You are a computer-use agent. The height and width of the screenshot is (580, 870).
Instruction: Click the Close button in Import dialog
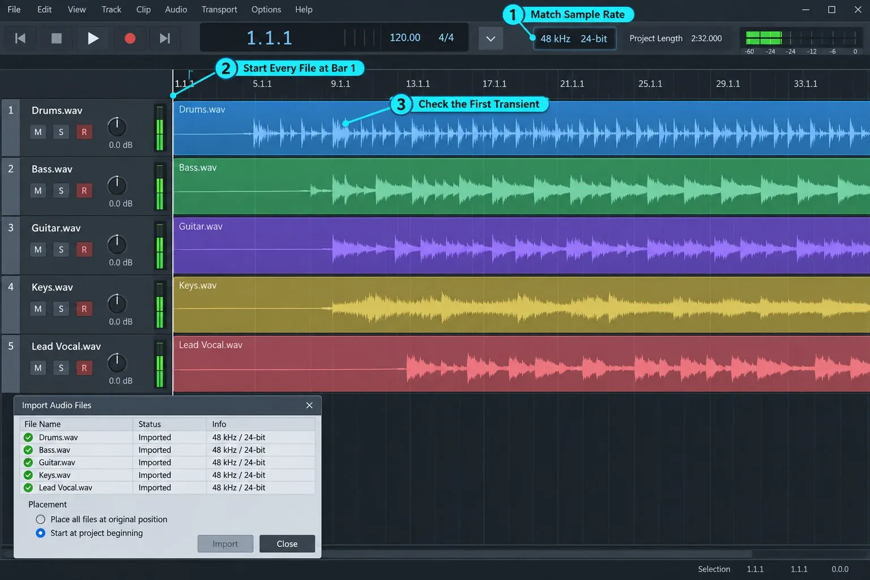pos(287,544)
